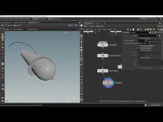Click the transform2 node in the network

point(103,56)
